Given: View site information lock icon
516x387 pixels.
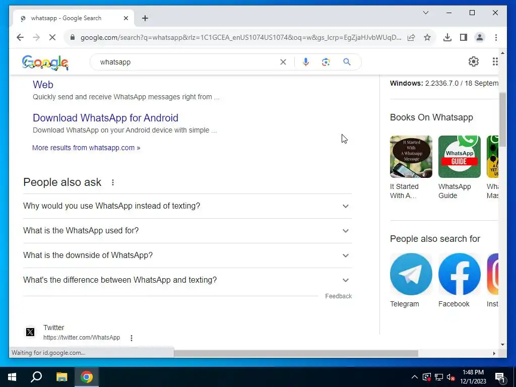Looking at the screenshot, I should [73, 37].
